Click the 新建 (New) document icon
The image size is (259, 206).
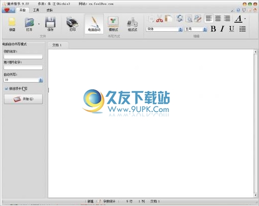(x=12, y=22)
